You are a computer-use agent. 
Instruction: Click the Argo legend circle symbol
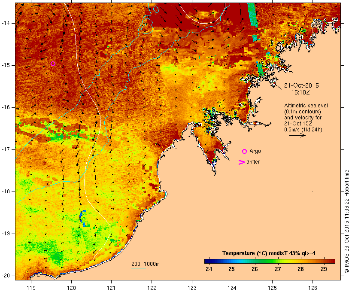[x=245, y=152]
